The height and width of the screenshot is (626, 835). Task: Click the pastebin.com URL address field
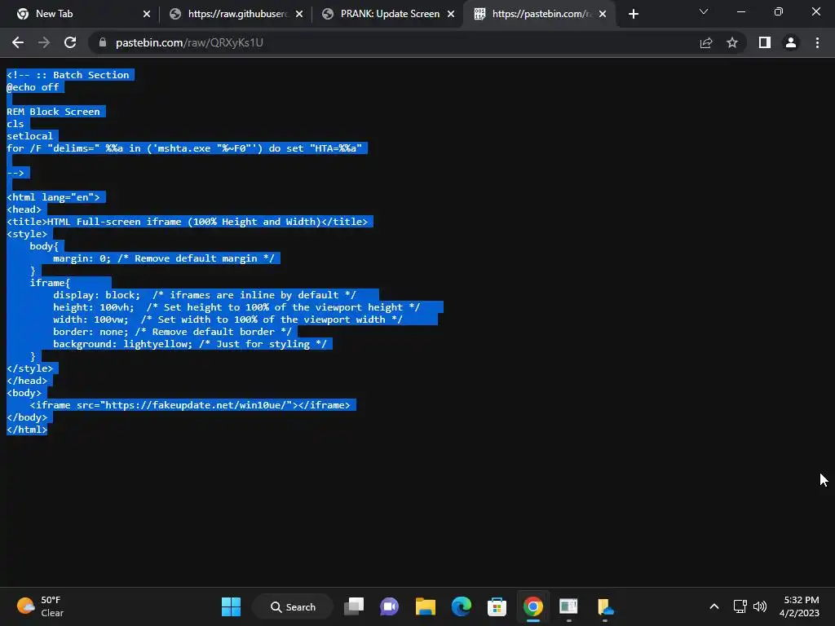(x=394, y=42)
